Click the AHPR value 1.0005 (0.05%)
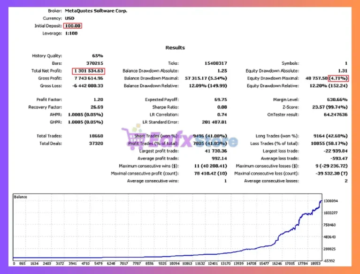The width and height of the screenshot is (360, 274). (85, 114)
